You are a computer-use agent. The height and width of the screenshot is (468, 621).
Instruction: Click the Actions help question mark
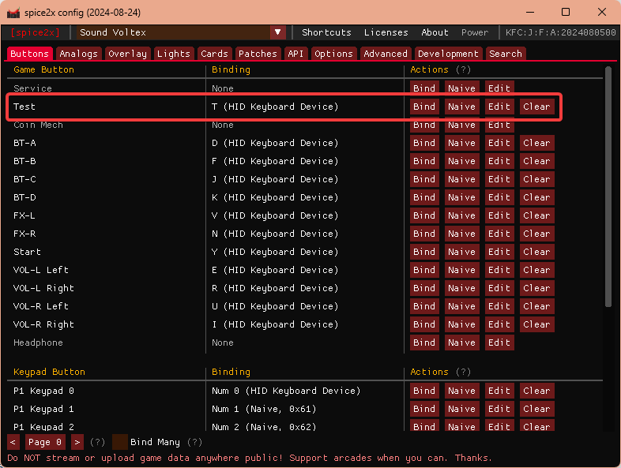463,69
